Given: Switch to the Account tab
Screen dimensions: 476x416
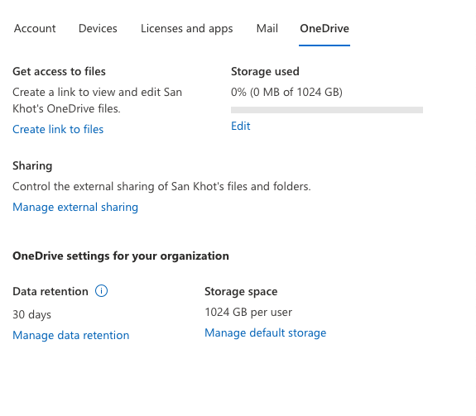Looking at the screenshot, I should (35, 28).
